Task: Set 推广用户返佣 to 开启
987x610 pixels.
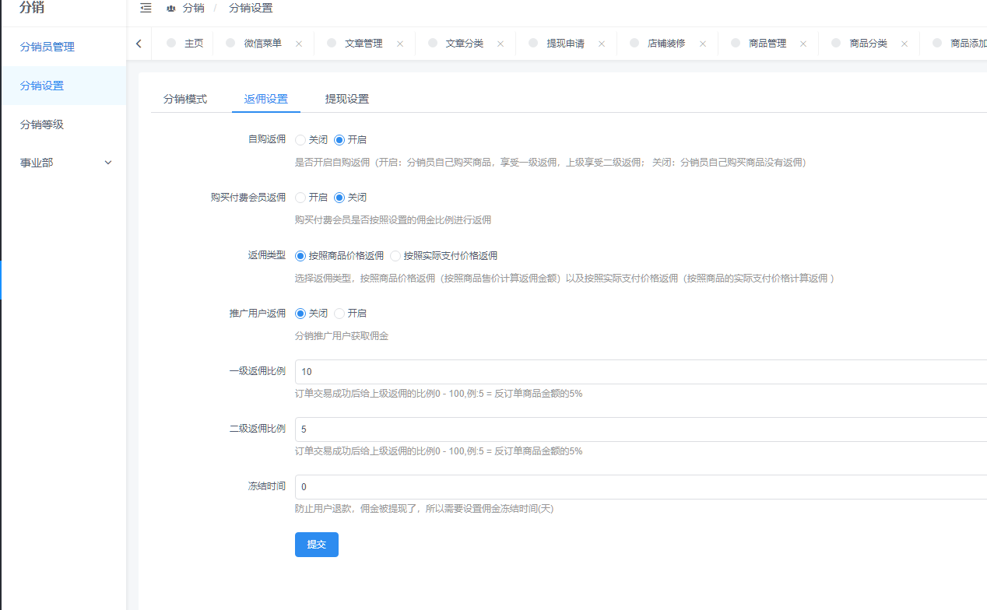Action: click(339, 313)
